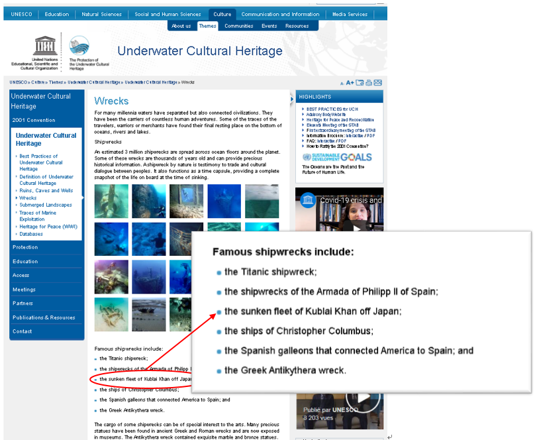Open the Culture tab in top navigation
Image resolution: width=535 pixels, height=440 pixels.
coord(222,14)
